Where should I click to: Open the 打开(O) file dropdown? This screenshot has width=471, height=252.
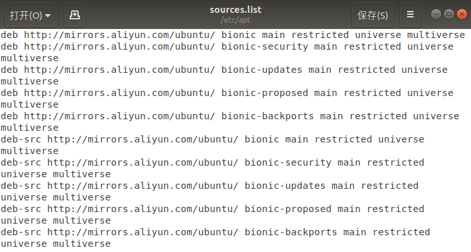[x=31, y=15]
